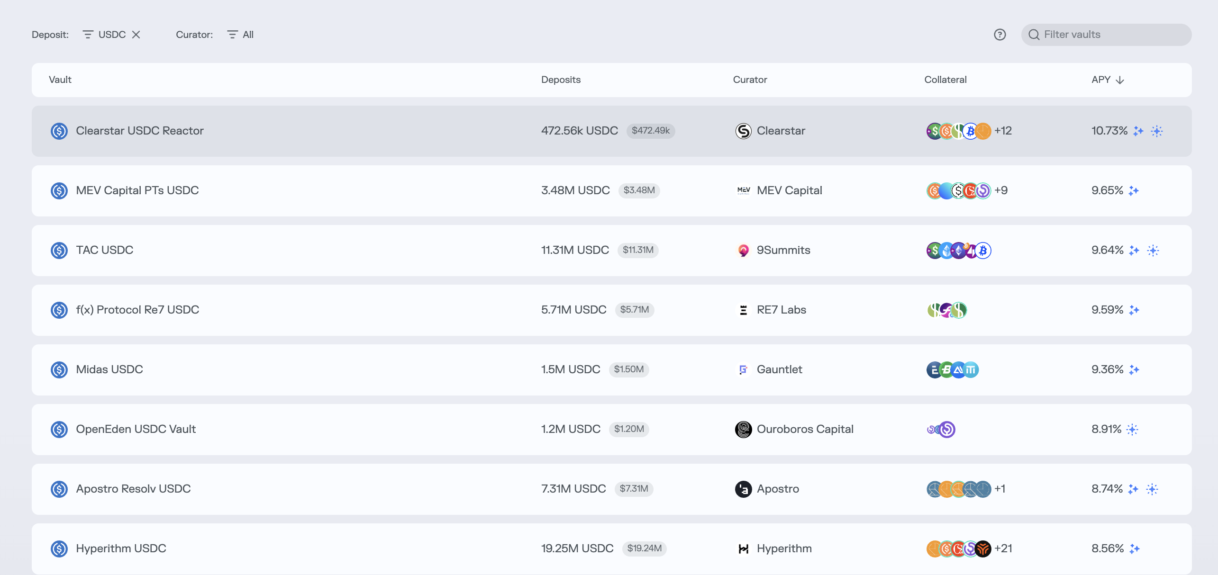This screenshot has width=1218, height=575.
Task: Click the Midas USDC collateral icons
Action: (x=953, y=369)
